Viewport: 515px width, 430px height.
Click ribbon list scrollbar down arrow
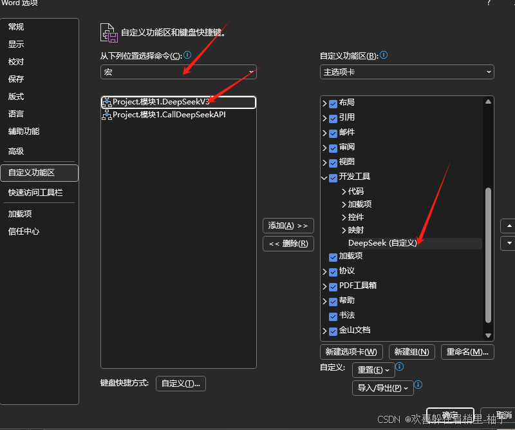click(x=488, y=336)
